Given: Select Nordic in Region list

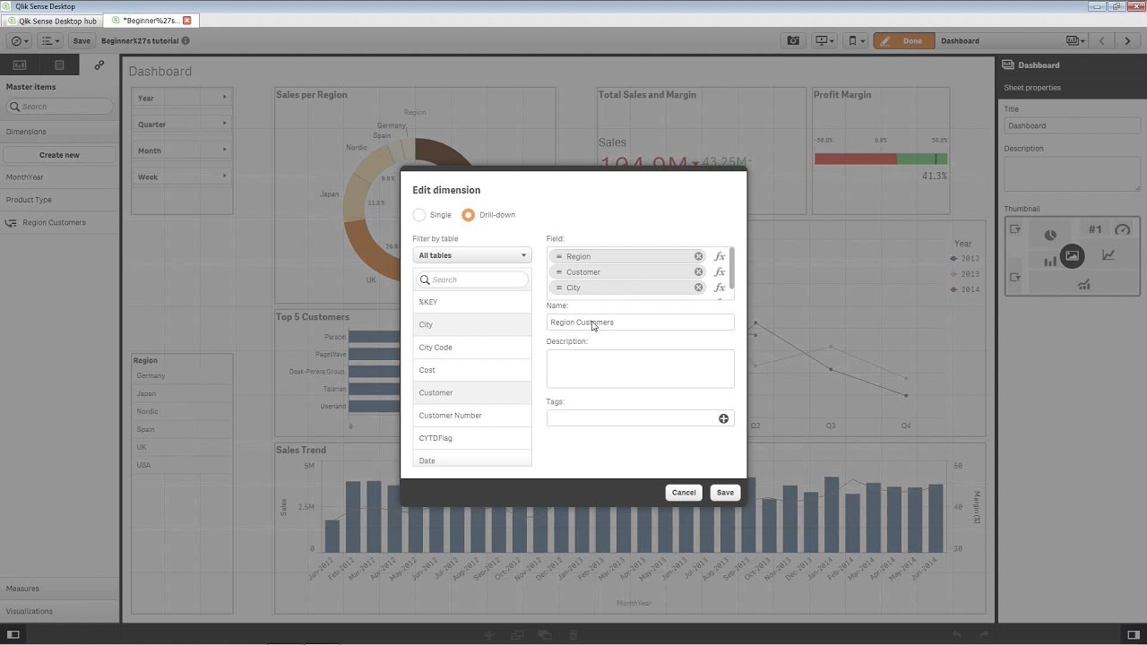Looking at the screenshot, I should (x=182, y=411).
